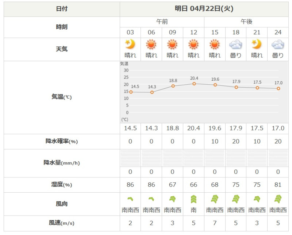Image resolution: width=292 pixels, height=235 pixels.
Task: Click the cloudy icon at 18 o'clock
Action: pyautogui.click(x=236, y=45)
